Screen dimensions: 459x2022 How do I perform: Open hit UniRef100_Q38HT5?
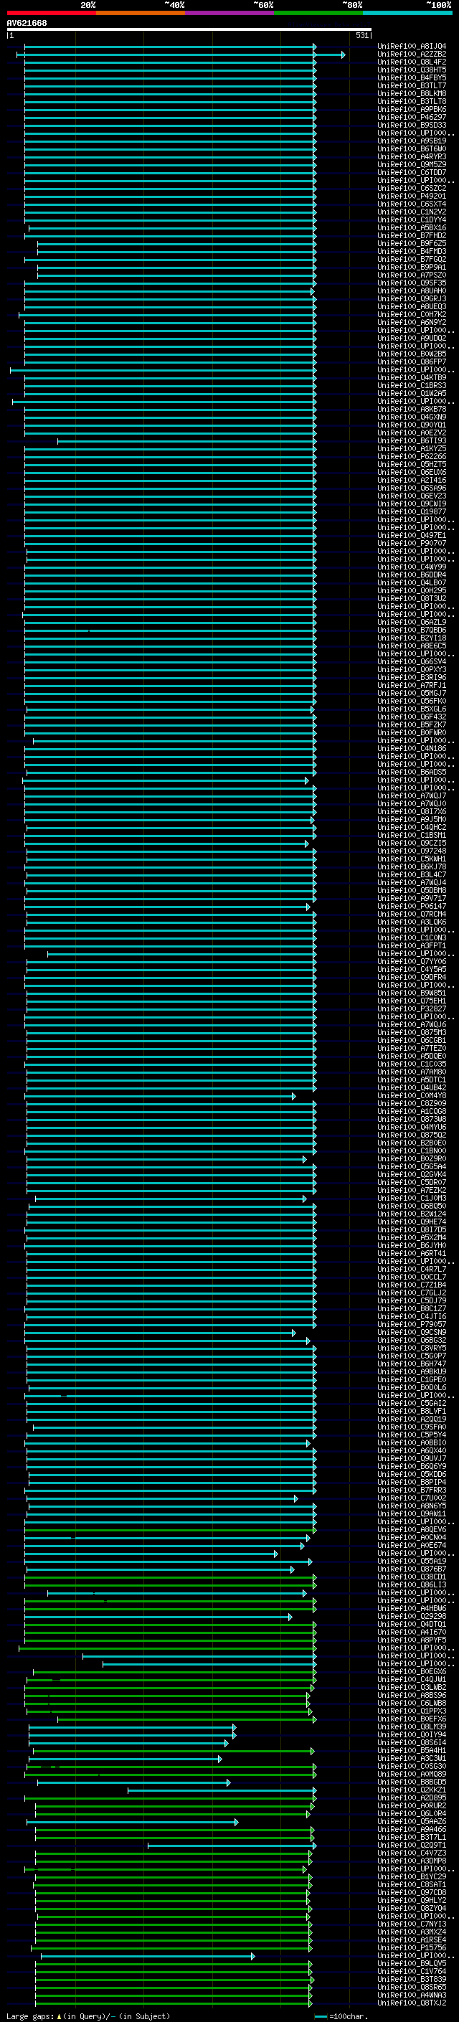coord(412,70)
